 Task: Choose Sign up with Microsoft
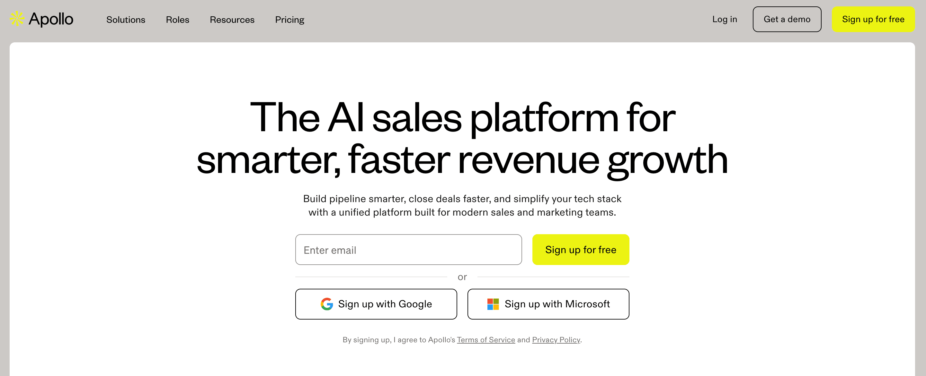click(x=548, y=304)
